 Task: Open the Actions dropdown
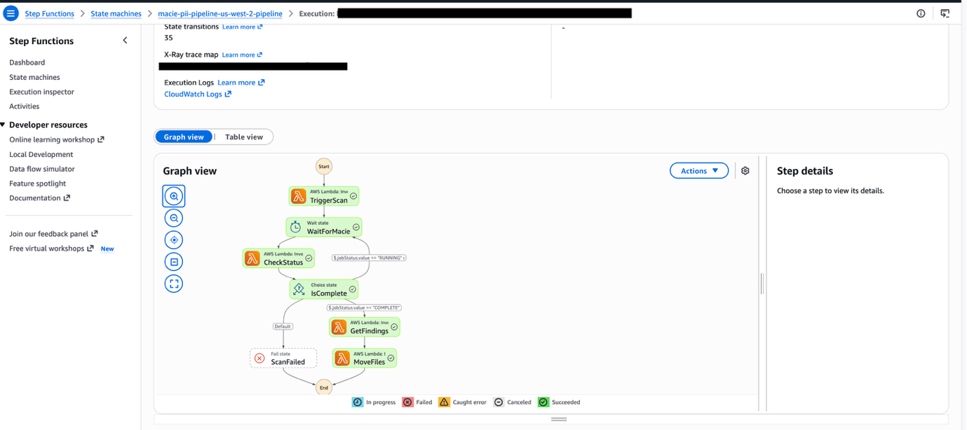pyautogui.click(x=699, y=171)
